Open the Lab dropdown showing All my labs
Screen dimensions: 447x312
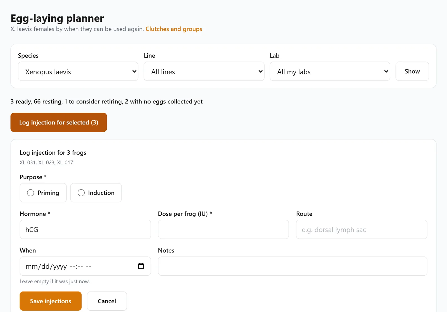click(x=330, y=71)
